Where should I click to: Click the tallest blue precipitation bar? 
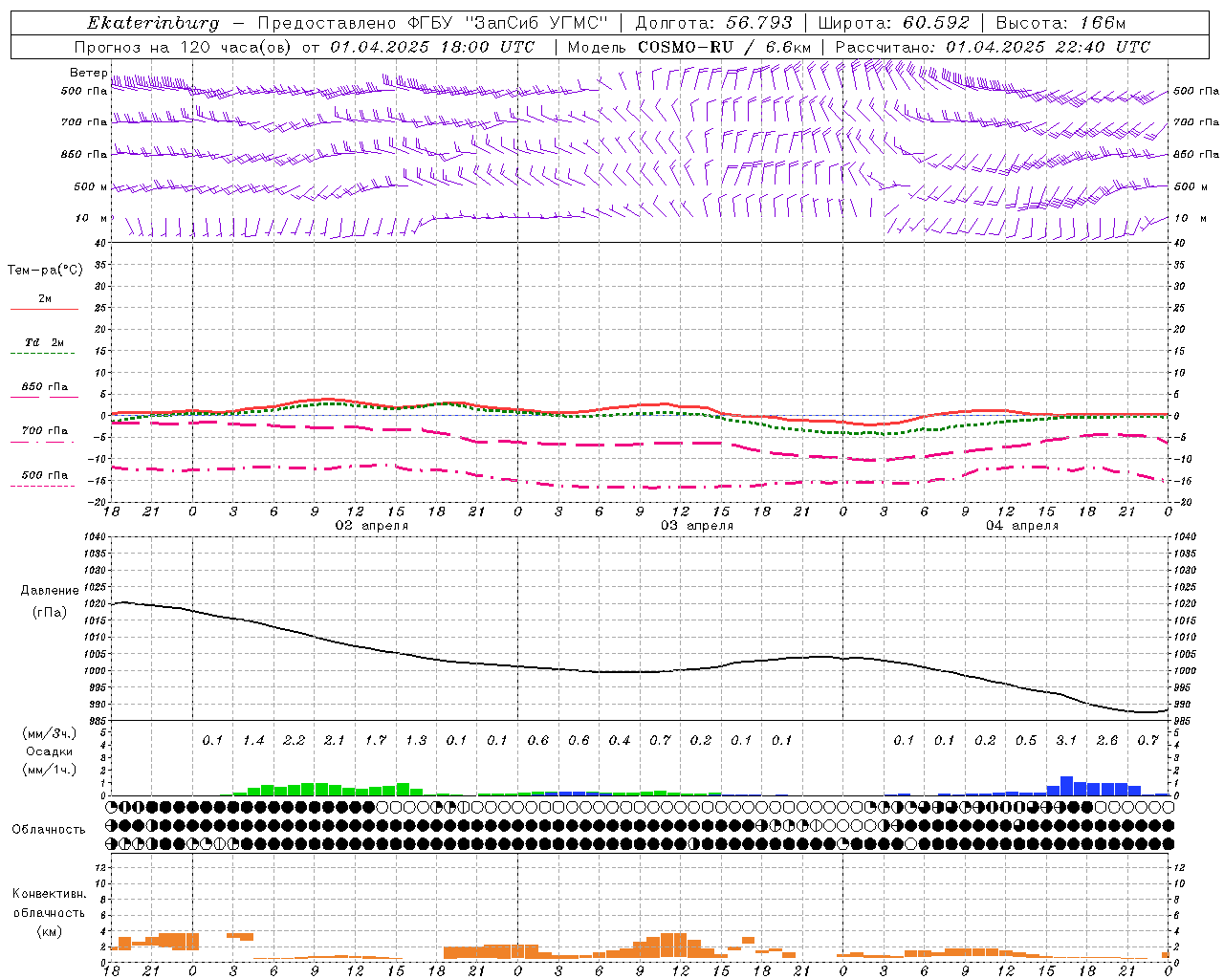pos(1066,786)
